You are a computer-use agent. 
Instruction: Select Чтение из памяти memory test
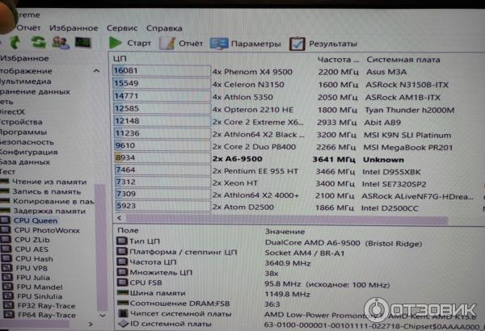tap(48, 182)
